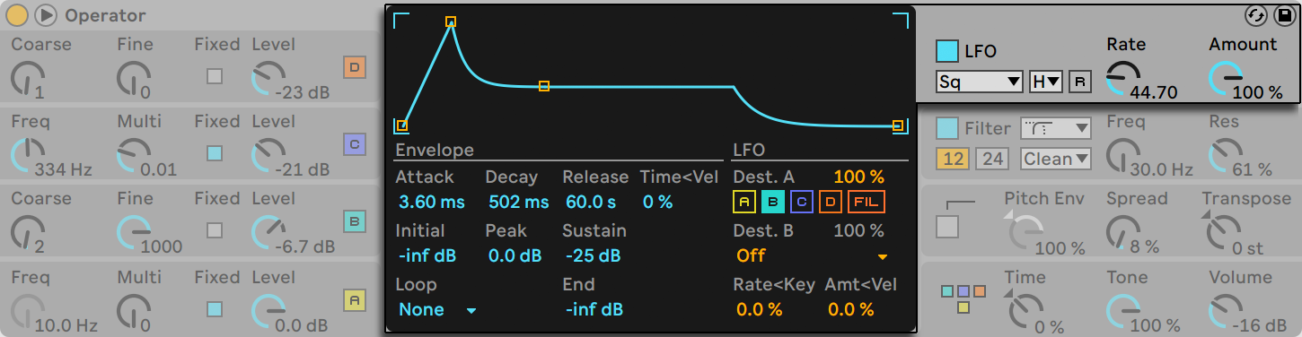Click the Tone knob
This screenshot has height=337, width=1302.
tap(1122, 312)
